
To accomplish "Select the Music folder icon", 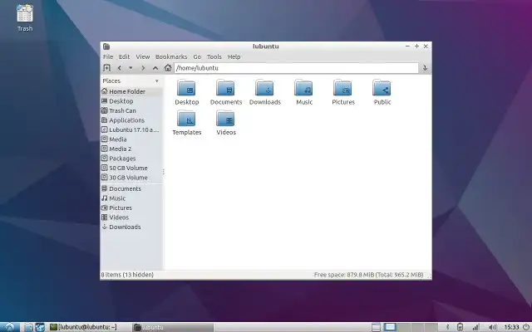I will (x=304, y=89).
